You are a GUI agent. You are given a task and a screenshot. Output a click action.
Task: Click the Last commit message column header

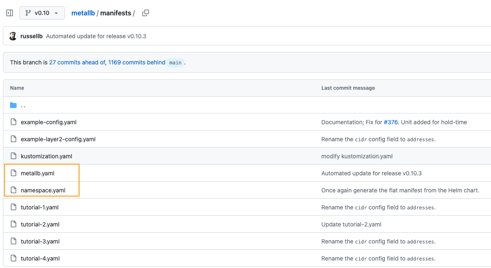348,88
